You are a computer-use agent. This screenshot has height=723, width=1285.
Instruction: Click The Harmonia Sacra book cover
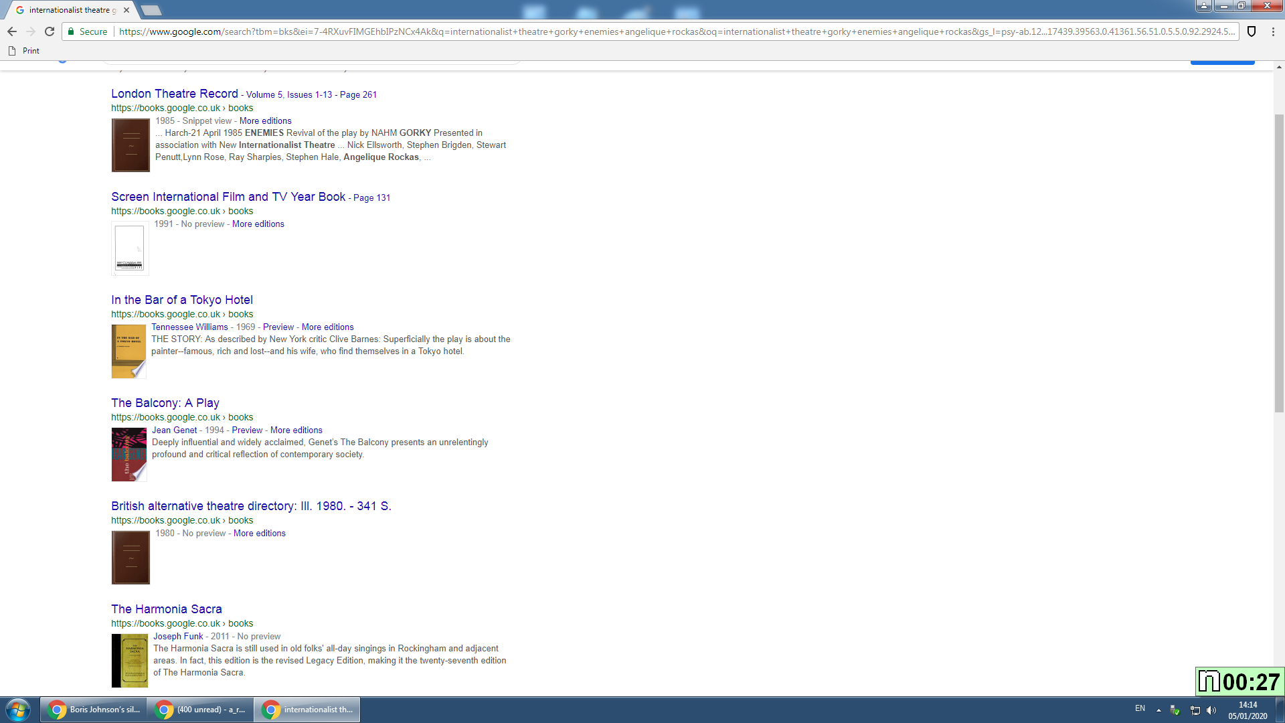(x=130, y=661)
